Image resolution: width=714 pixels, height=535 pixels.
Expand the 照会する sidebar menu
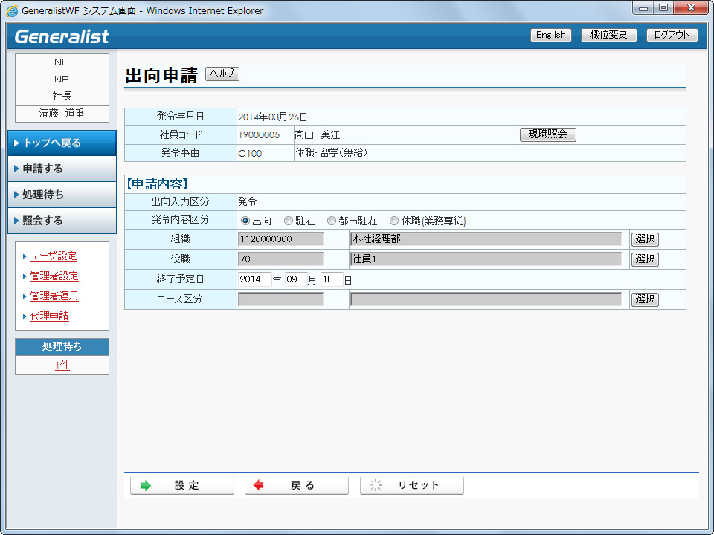pyautogui.click(x=62, y=221)
